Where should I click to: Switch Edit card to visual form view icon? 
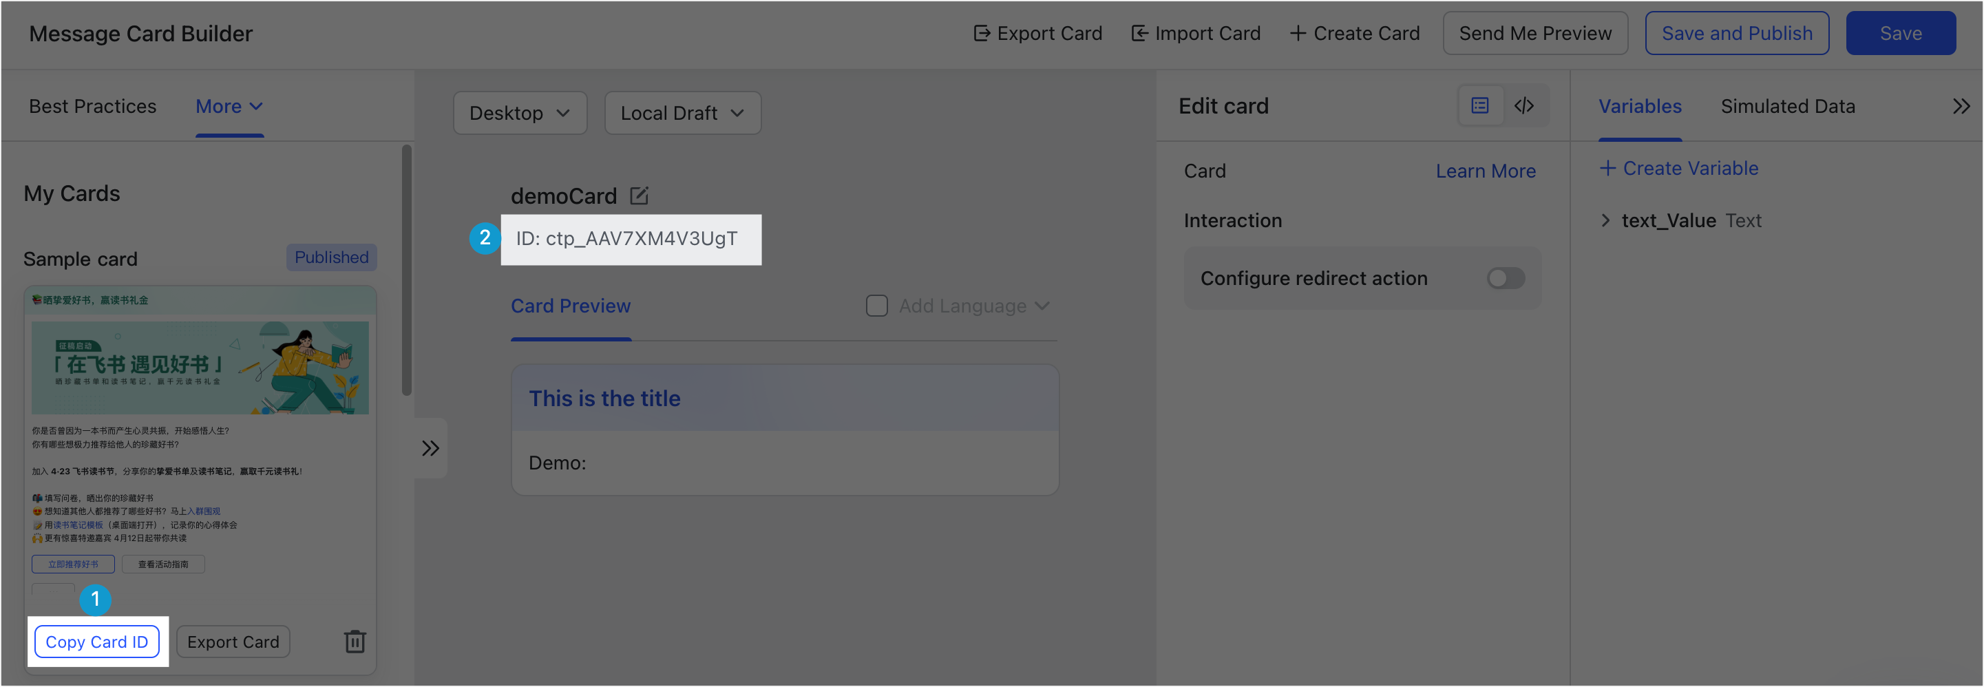coord(1479,105)
